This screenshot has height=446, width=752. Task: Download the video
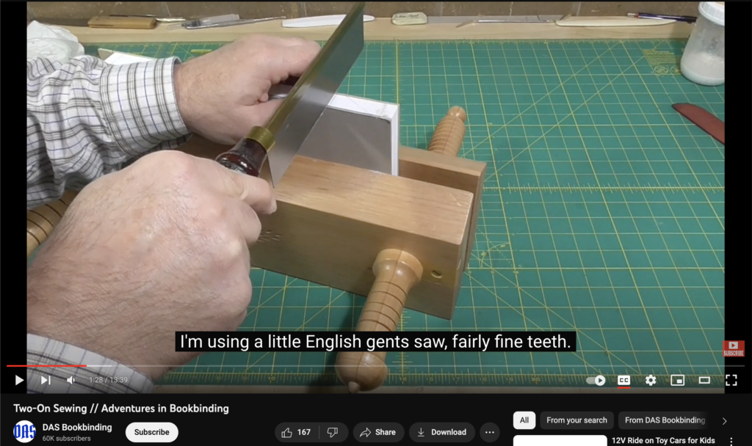pos(441,433)
